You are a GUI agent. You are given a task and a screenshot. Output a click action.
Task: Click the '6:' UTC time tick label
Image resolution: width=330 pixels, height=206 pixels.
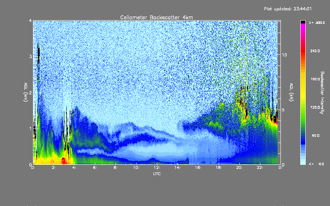(x=95, y=168)
